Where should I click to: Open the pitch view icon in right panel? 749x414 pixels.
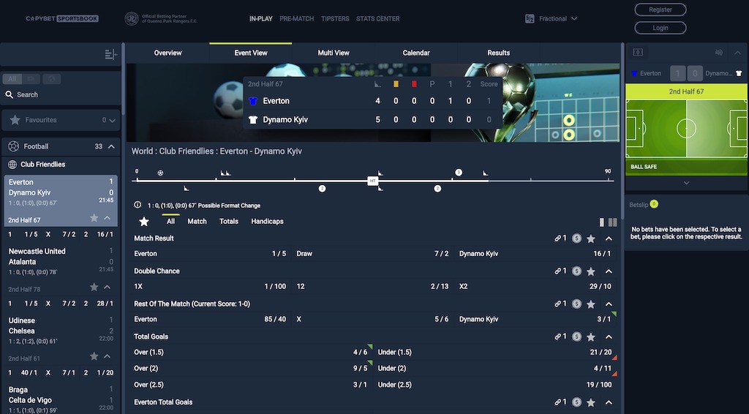tap(638, 52)
